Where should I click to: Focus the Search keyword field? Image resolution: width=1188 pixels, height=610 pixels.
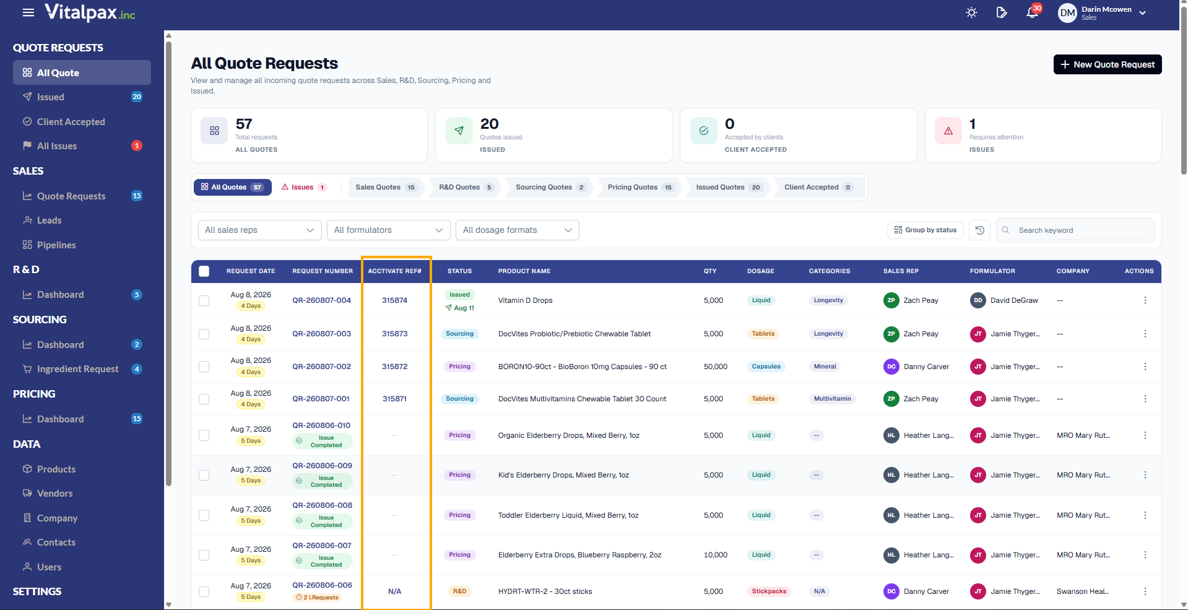[x=1076, y=230]
